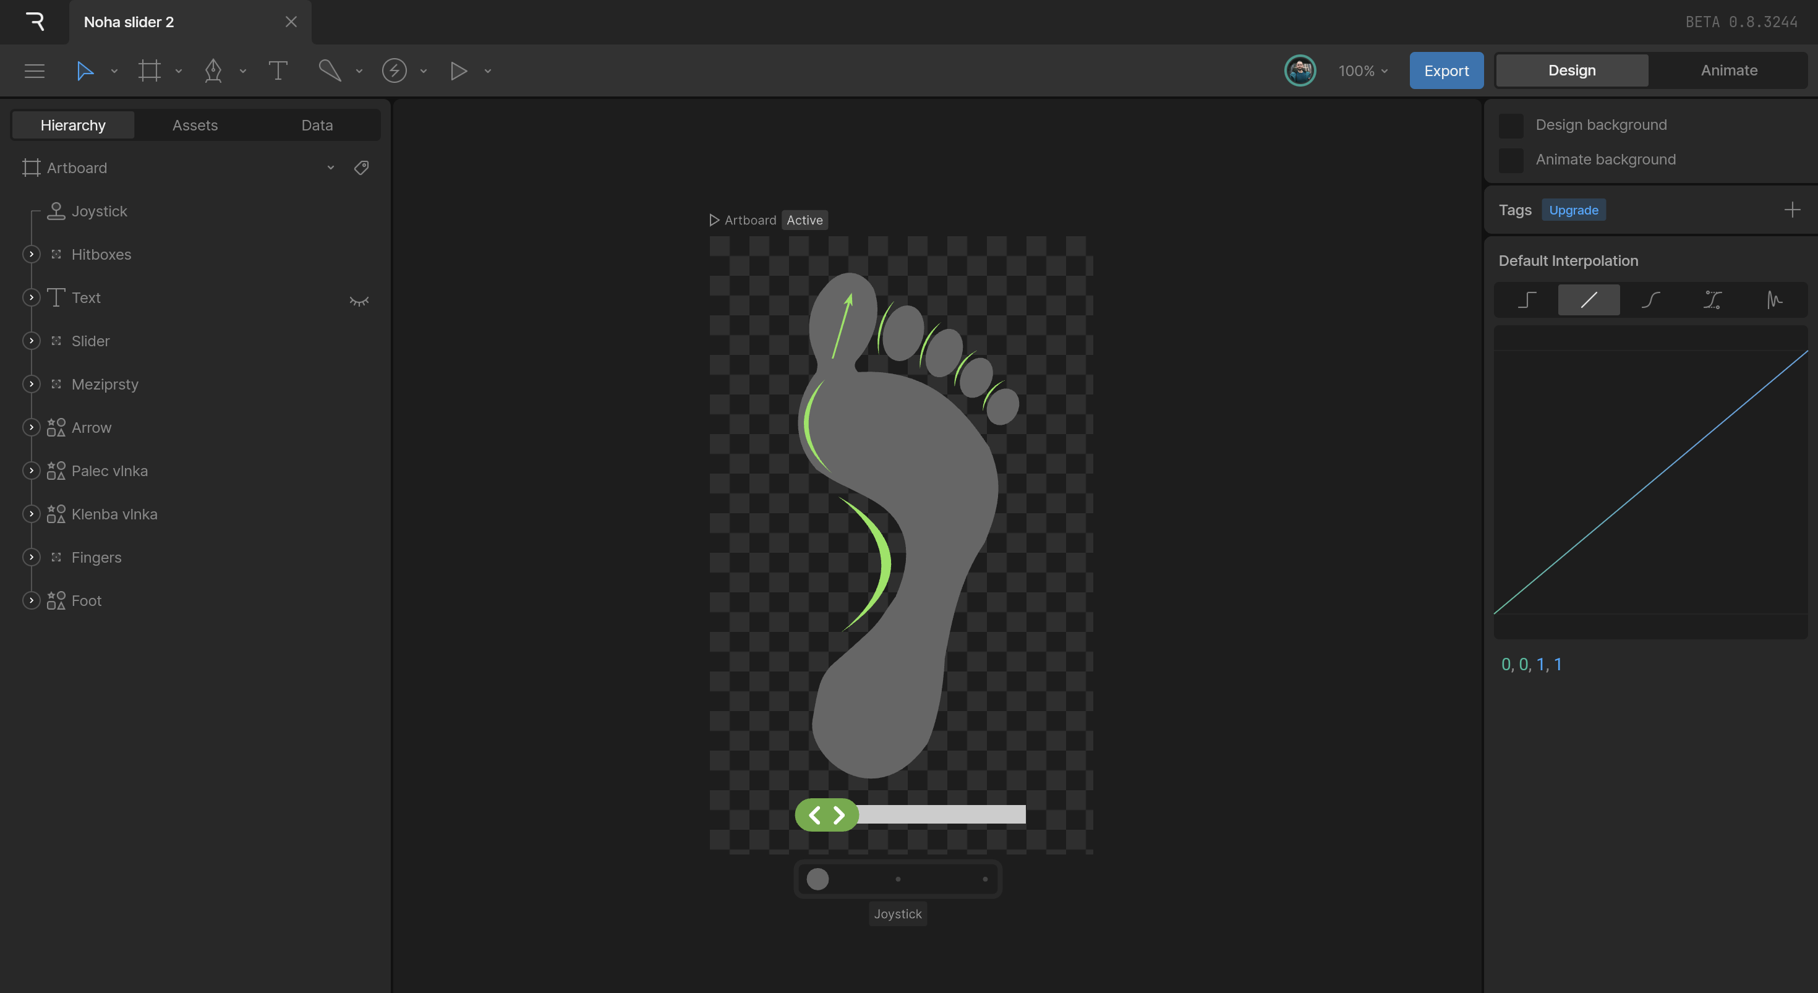
Task: Click the Upgrade tags badge
Action: click(x=1573, y=210)
